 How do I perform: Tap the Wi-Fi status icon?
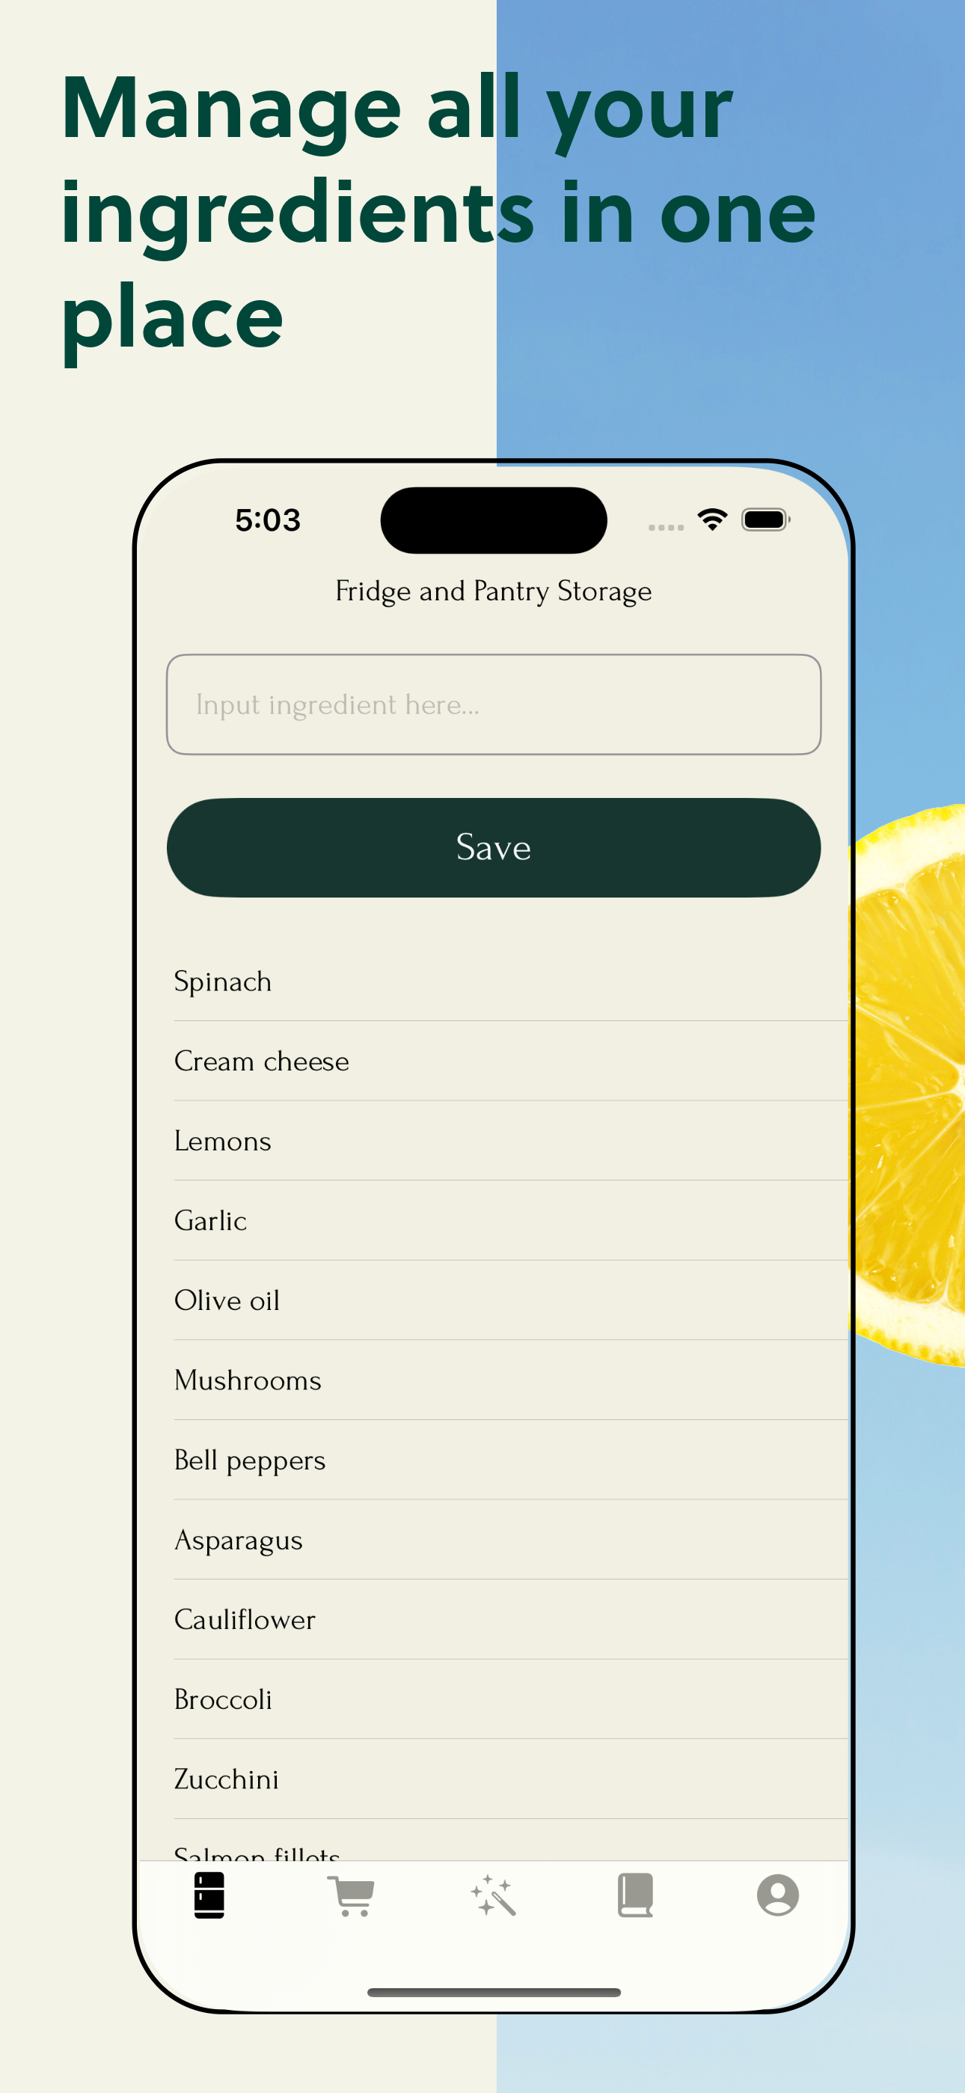[712, 520]
